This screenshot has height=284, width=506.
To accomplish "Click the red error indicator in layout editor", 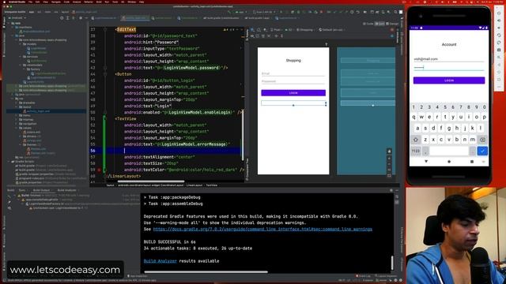I will (x=392, y=30).
